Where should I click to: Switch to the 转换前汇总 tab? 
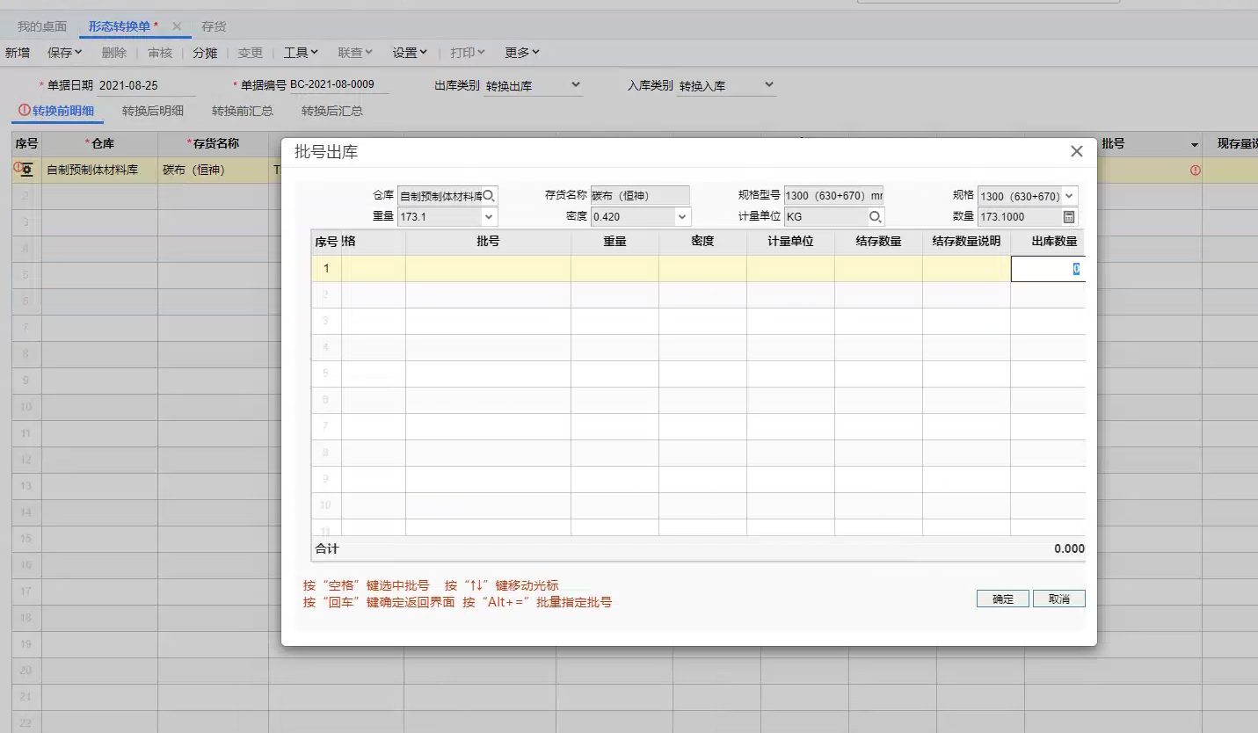pos(243,111)
